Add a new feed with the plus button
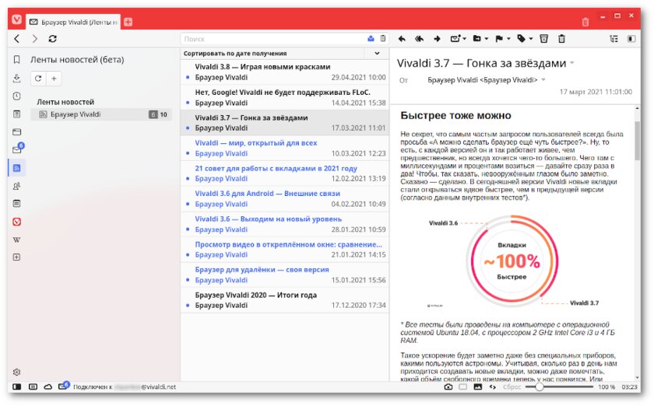 pos(54,79)
